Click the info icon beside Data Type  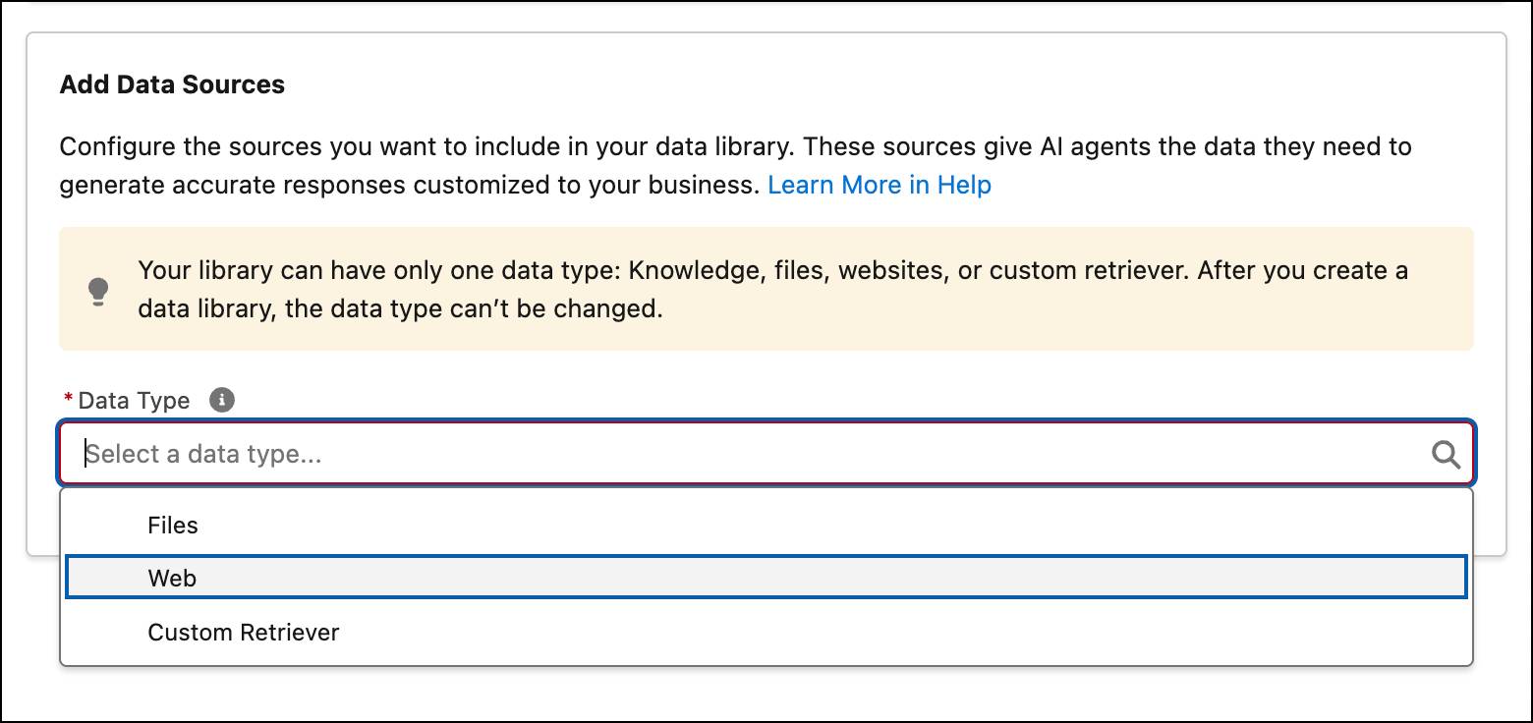pos(223,400)
